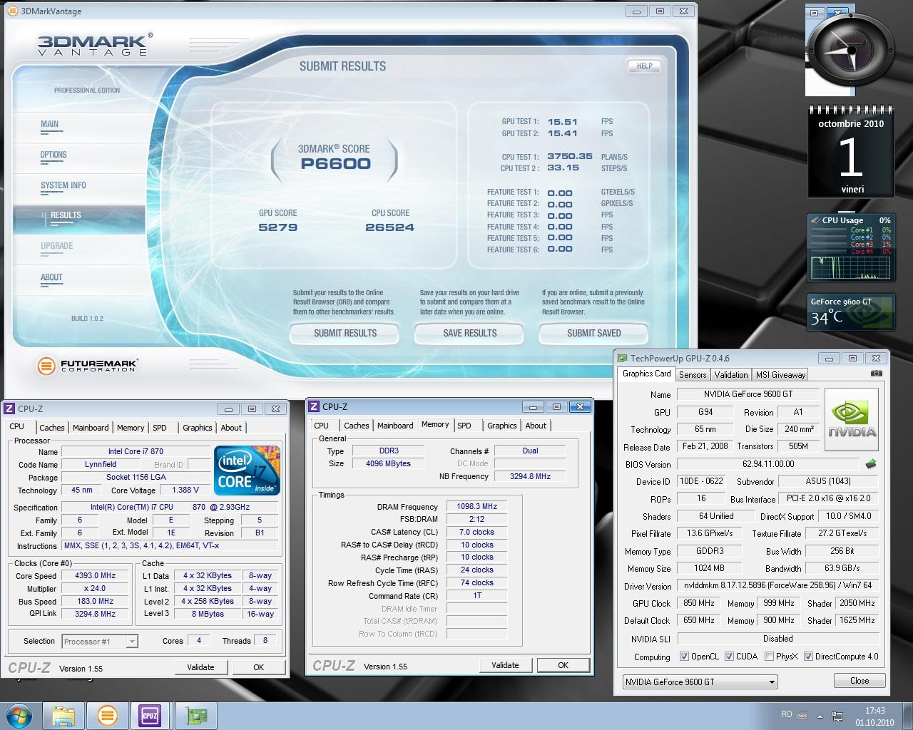
Task: Open the GPU selection dropdown in GPU-Z
Action: pos(700,682)
